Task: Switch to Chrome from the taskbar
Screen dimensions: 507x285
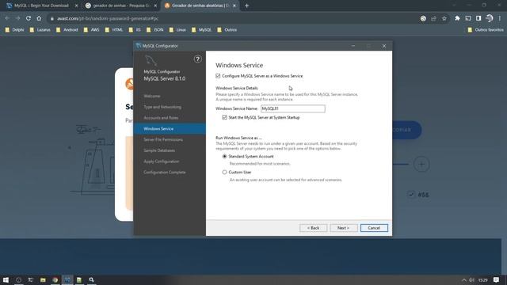Action: tap(55, 279)
